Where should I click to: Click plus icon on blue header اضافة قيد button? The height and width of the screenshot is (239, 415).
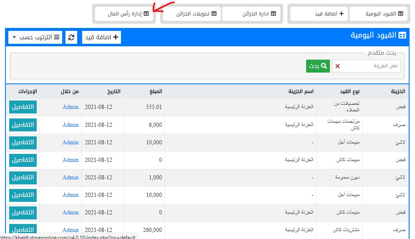click(x=116, y=37)
